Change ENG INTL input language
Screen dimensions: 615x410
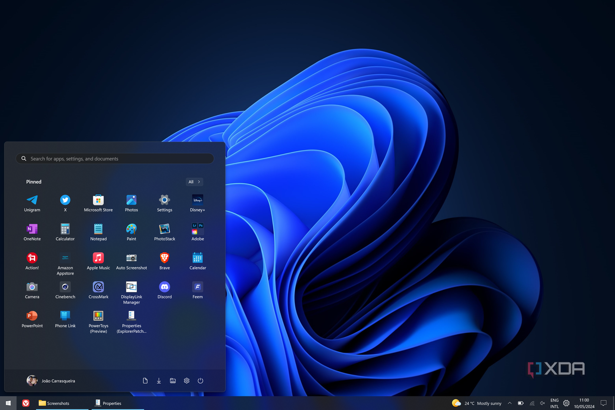(x=554, y=403)
